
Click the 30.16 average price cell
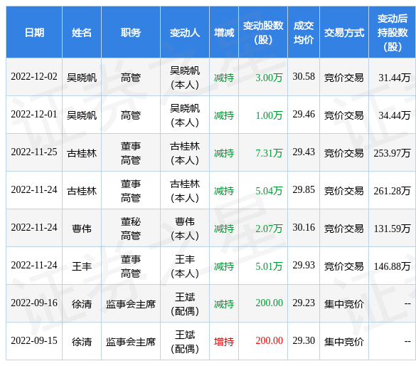304,228
